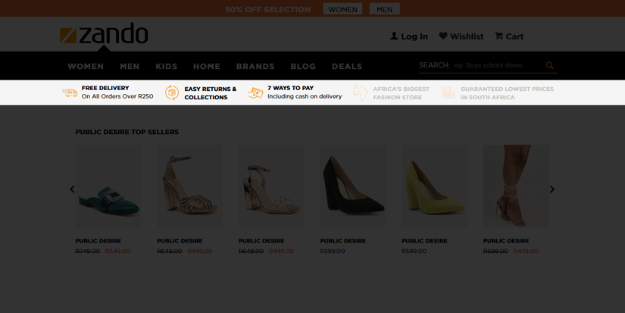Image resolution: width=625 pixels, height=313 pixels.
Task: Select the clear perspex block heel thumbnail
Action: 271,186
